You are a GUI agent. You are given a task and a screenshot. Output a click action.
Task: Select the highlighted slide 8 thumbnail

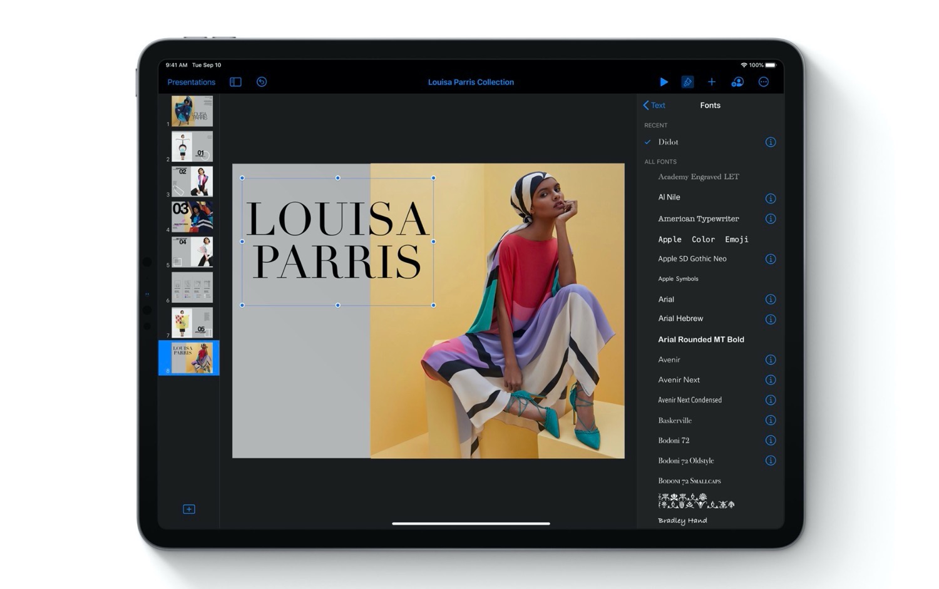(192, 358)
